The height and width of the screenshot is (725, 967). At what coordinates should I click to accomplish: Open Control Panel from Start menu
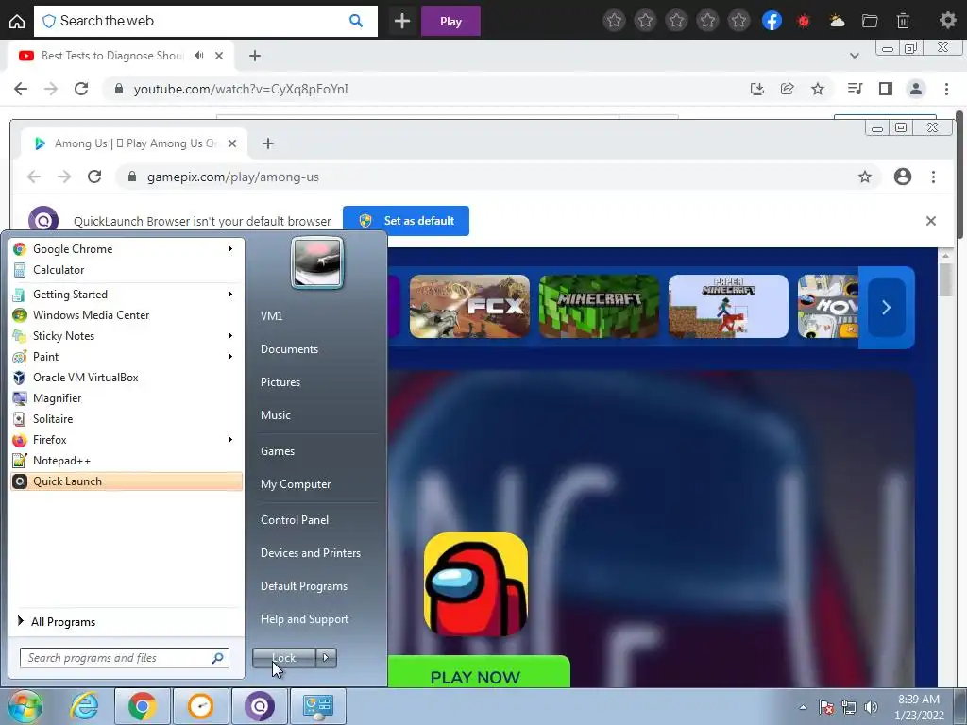point(295,520)
